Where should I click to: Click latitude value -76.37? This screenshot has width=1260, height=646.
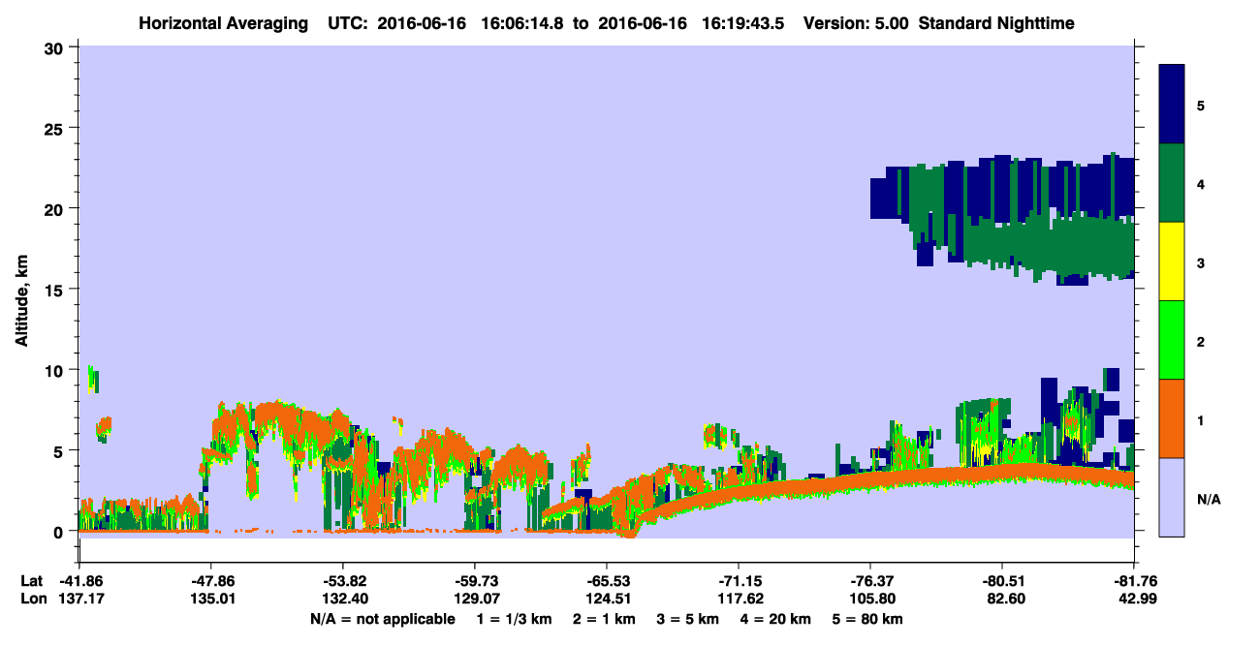869,581
